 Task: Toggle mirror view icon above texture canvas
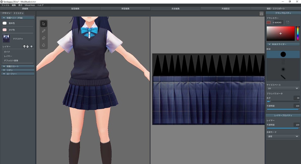[261, 14]
